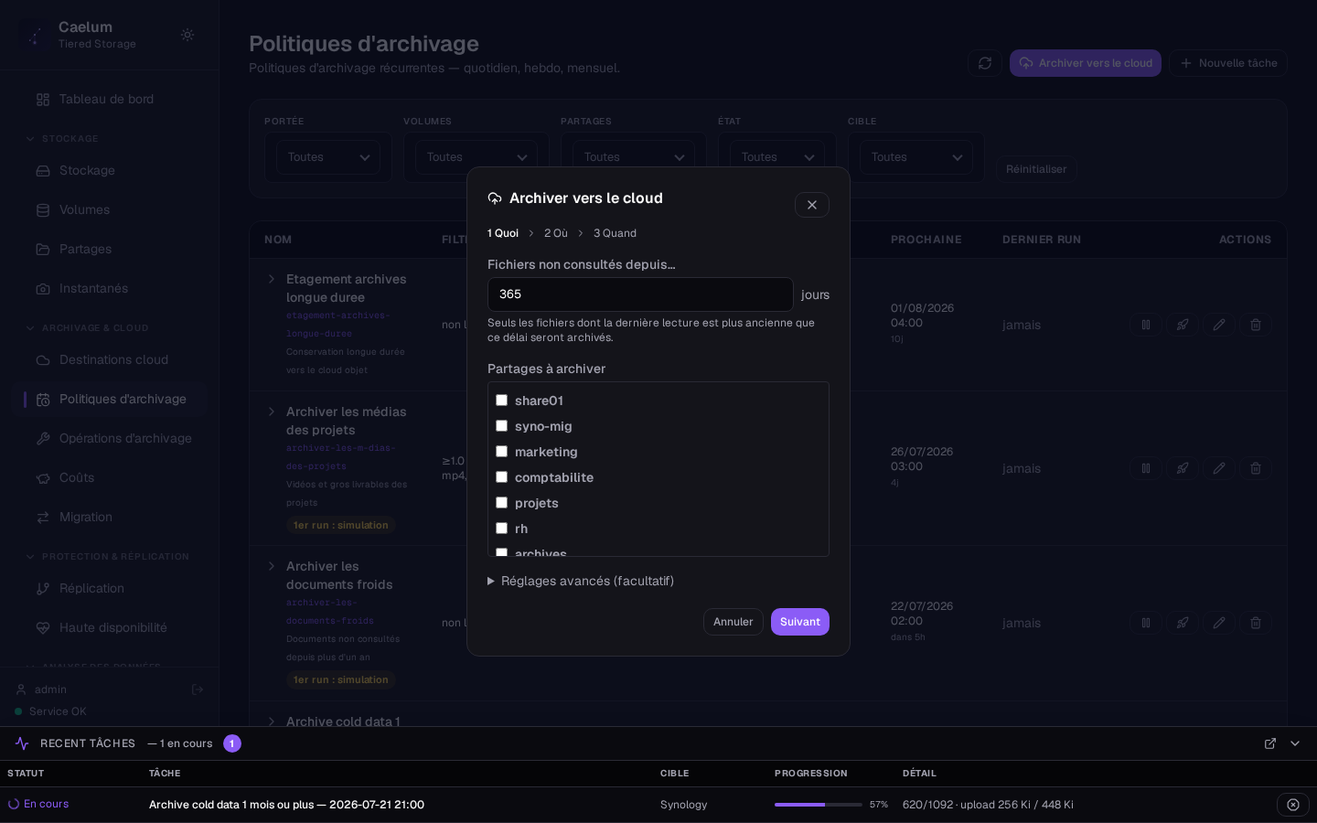This screenshot has width=1317, height=823.
Task: Edit the days input showing 365
Action: (x=640, y=294)
